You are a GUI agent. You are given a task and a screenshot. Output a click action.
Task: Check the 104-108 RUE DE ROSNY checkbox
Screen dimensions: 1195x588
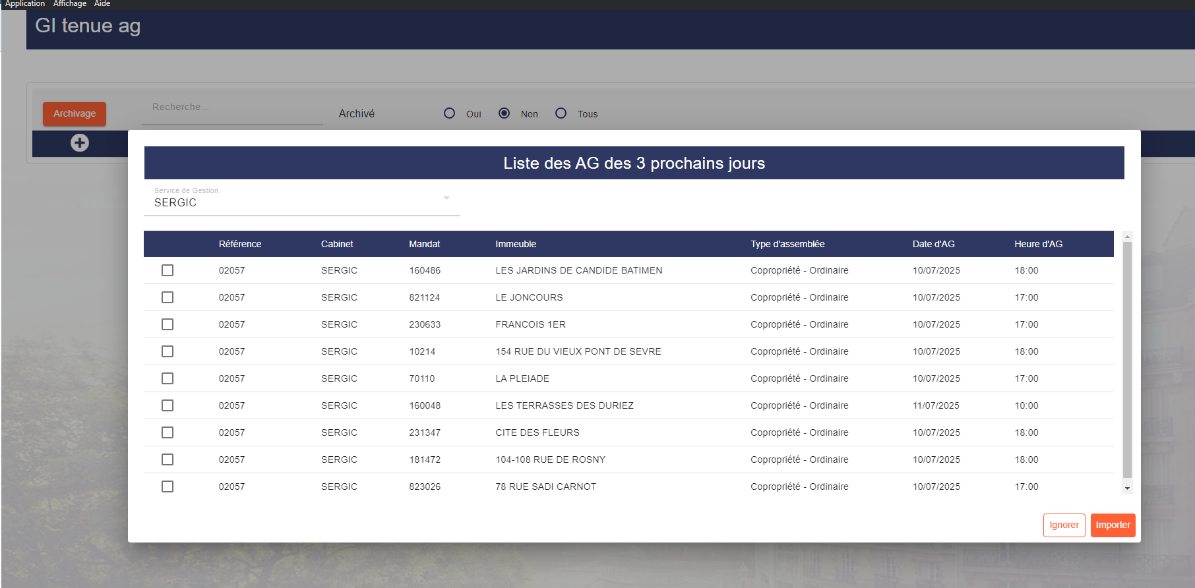pos(168,459)
